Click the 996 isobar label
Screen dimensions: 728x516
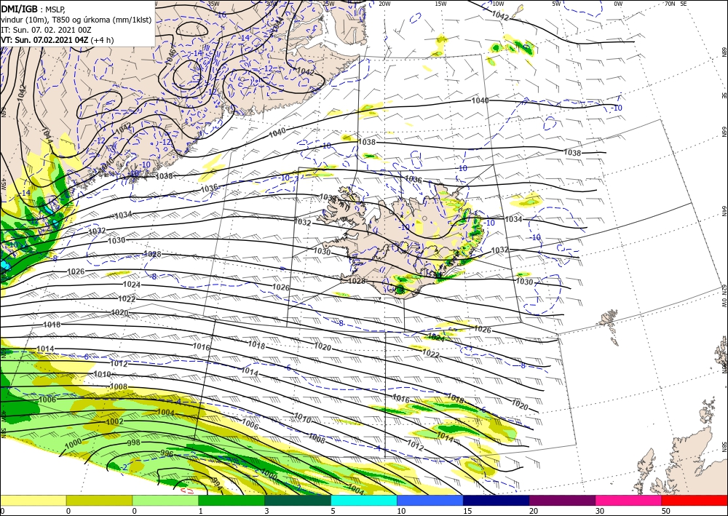click(166, 453)
